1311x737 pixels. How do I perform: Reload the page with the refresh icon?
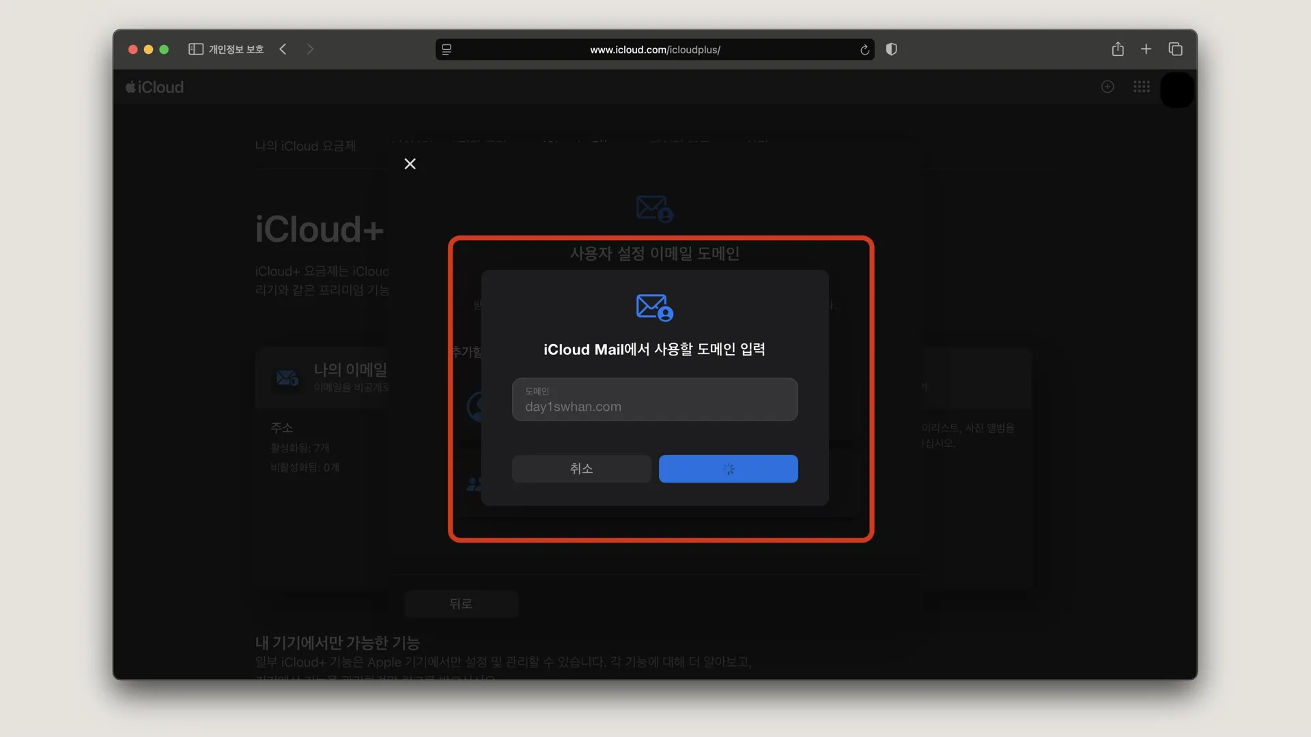[x=864, y=50]
